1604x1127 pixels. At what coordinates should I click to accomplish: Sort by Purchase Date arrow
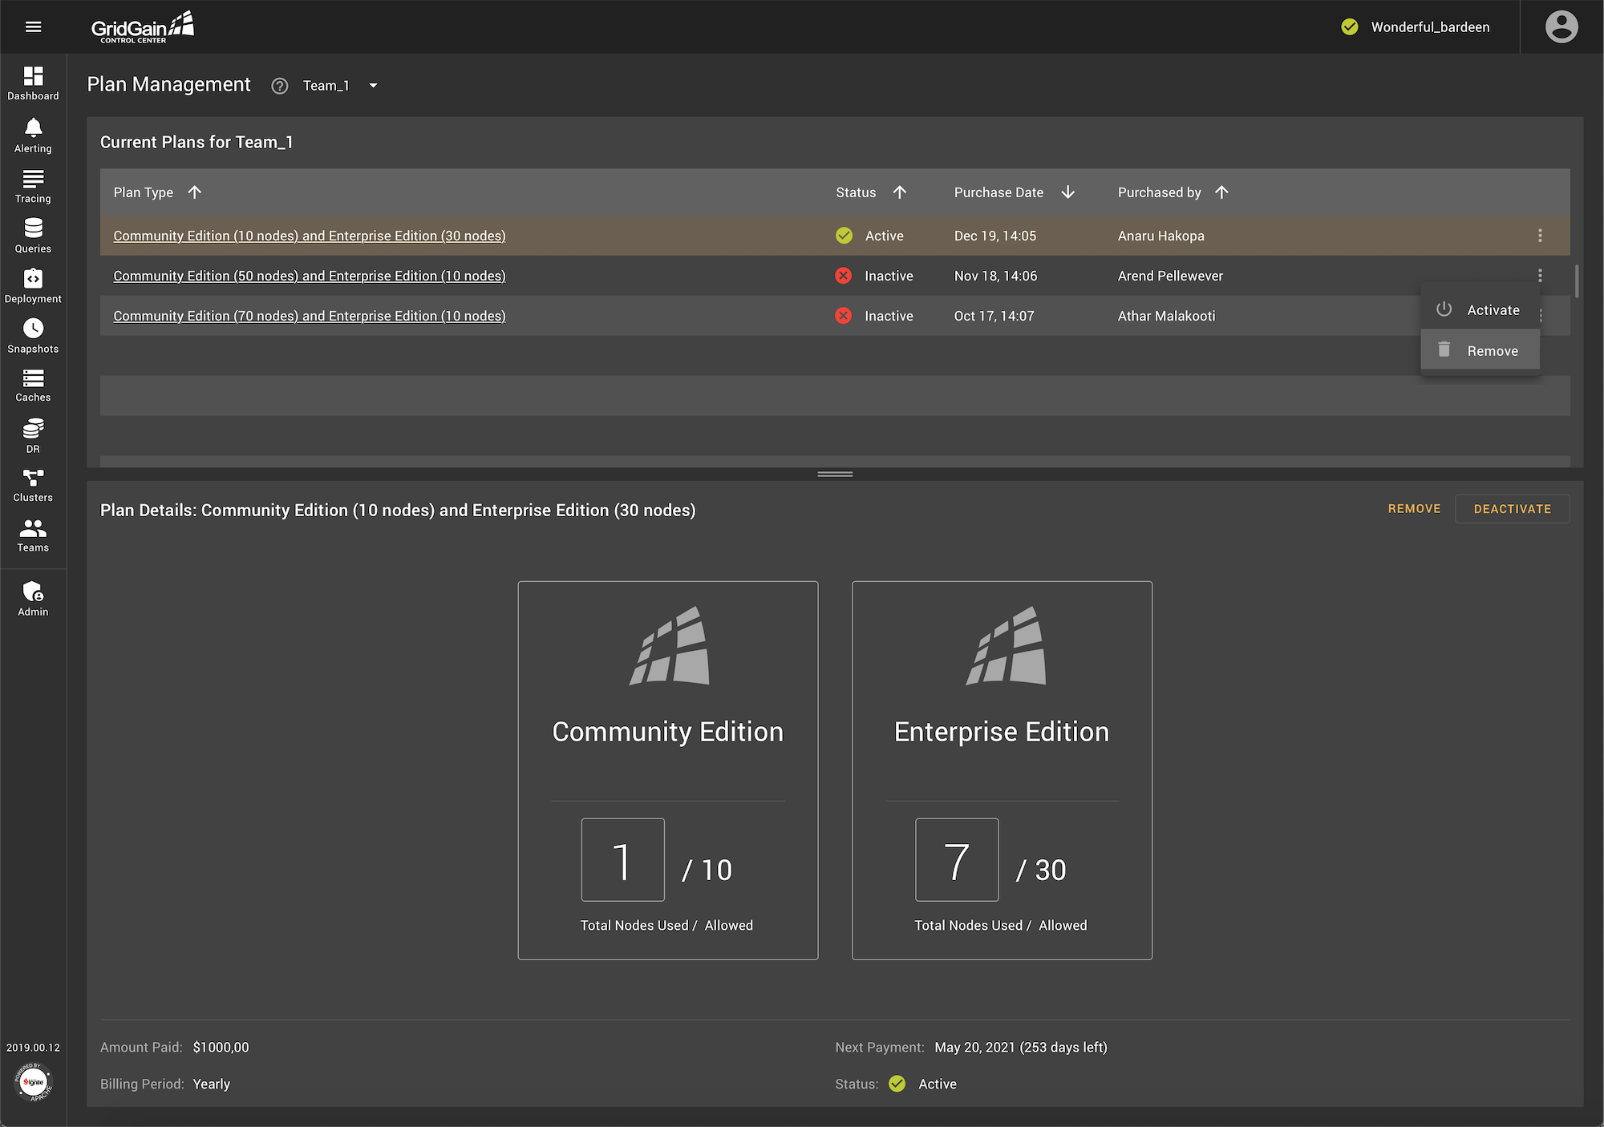tap(1067, 192)
